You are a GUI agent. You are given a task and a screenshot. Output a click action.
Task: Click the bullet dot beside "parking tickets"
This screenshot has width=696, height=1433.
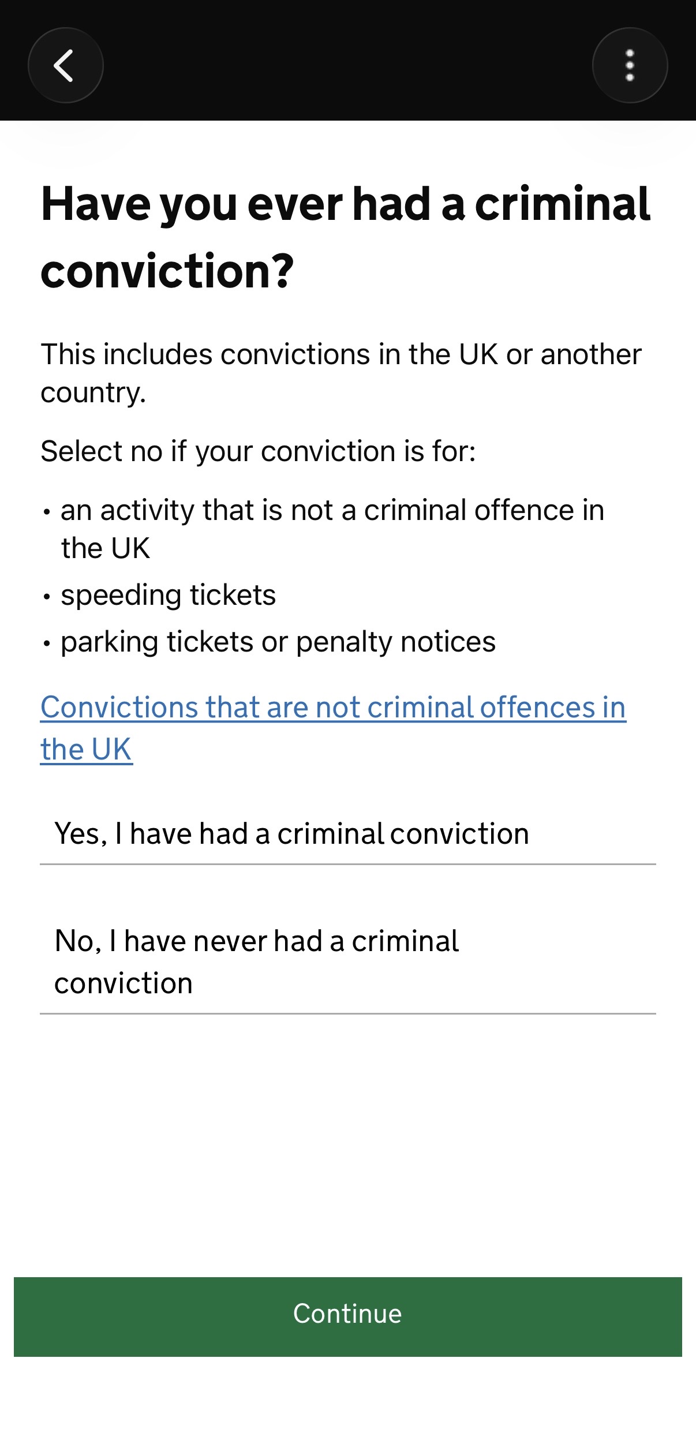point(47,643)
